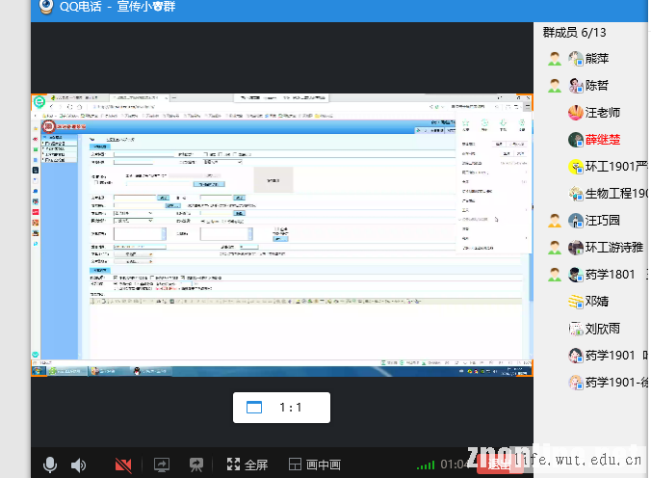Click the 1:1 actual size button
This screenshot has width=651, height=478.
(x=281, y=408)
